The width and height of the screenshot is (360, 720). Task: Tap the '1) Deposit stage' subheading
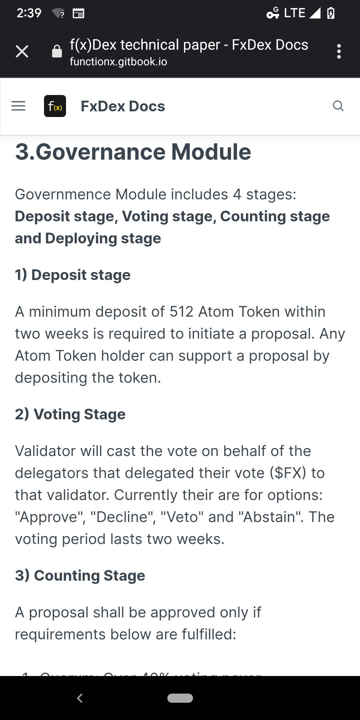73,275
